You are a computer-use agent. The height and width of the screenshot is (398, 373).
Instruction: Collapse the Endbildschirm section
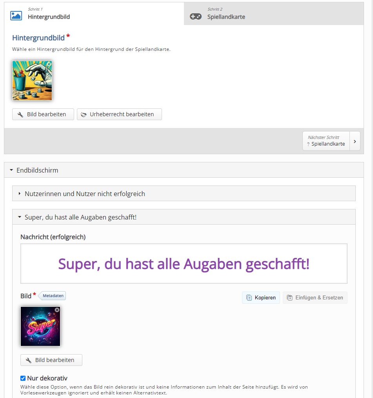click(x=184, y=170)
